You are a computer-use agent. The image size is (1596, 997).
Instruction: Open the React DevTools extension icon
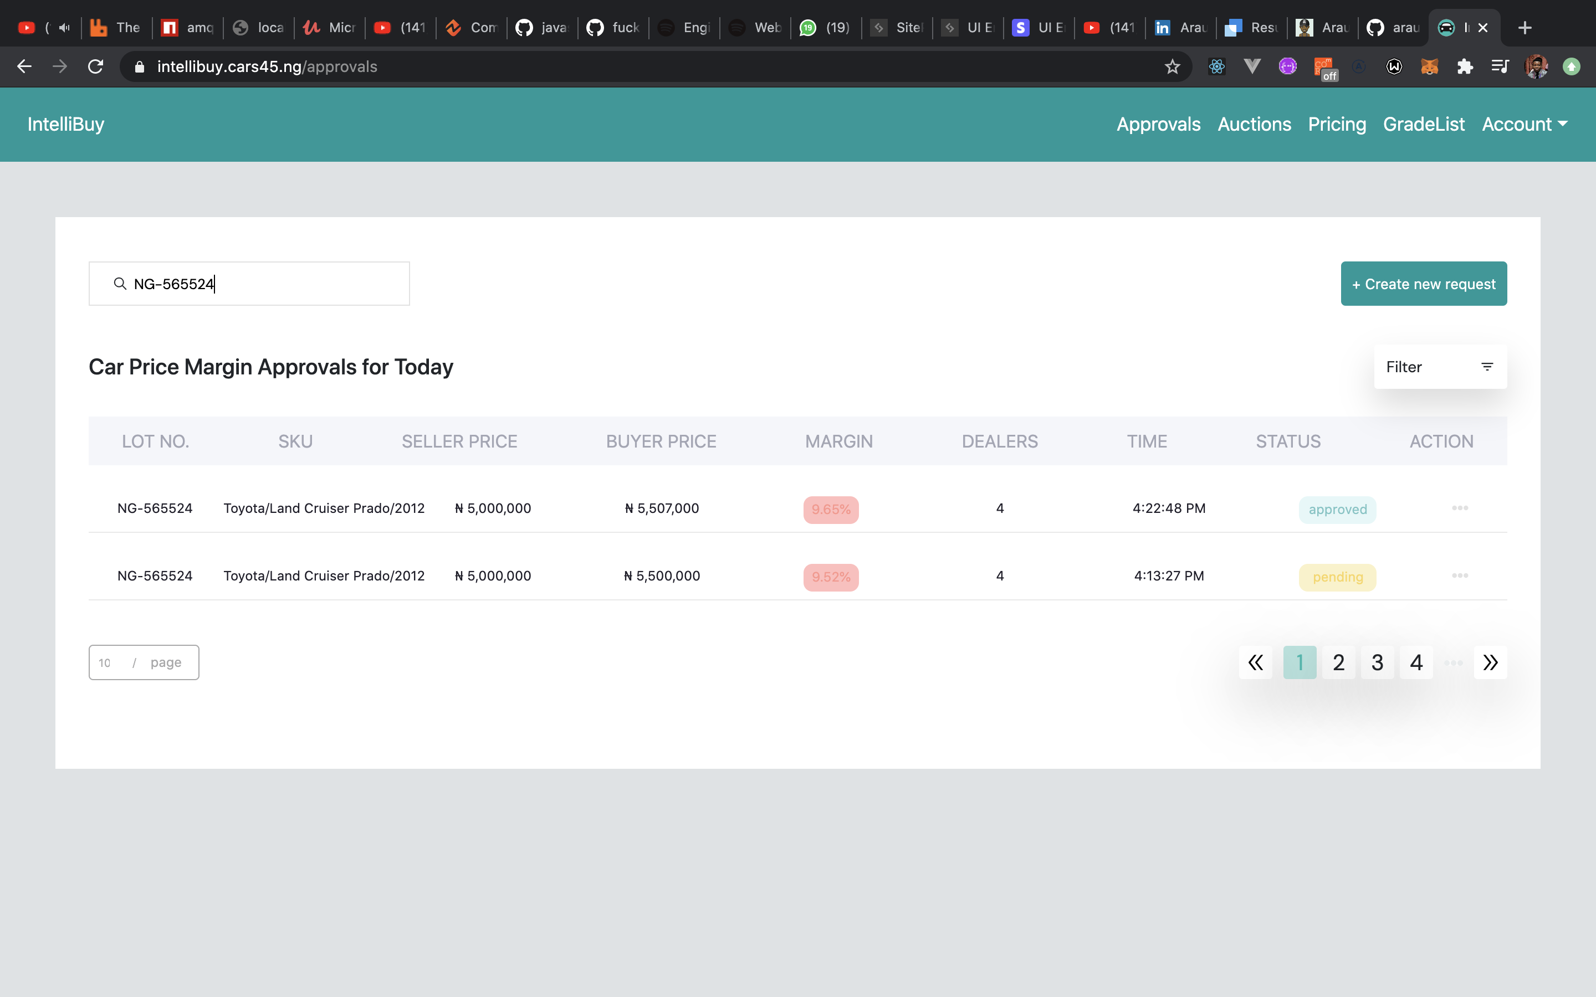click(x=1217, y=66)
